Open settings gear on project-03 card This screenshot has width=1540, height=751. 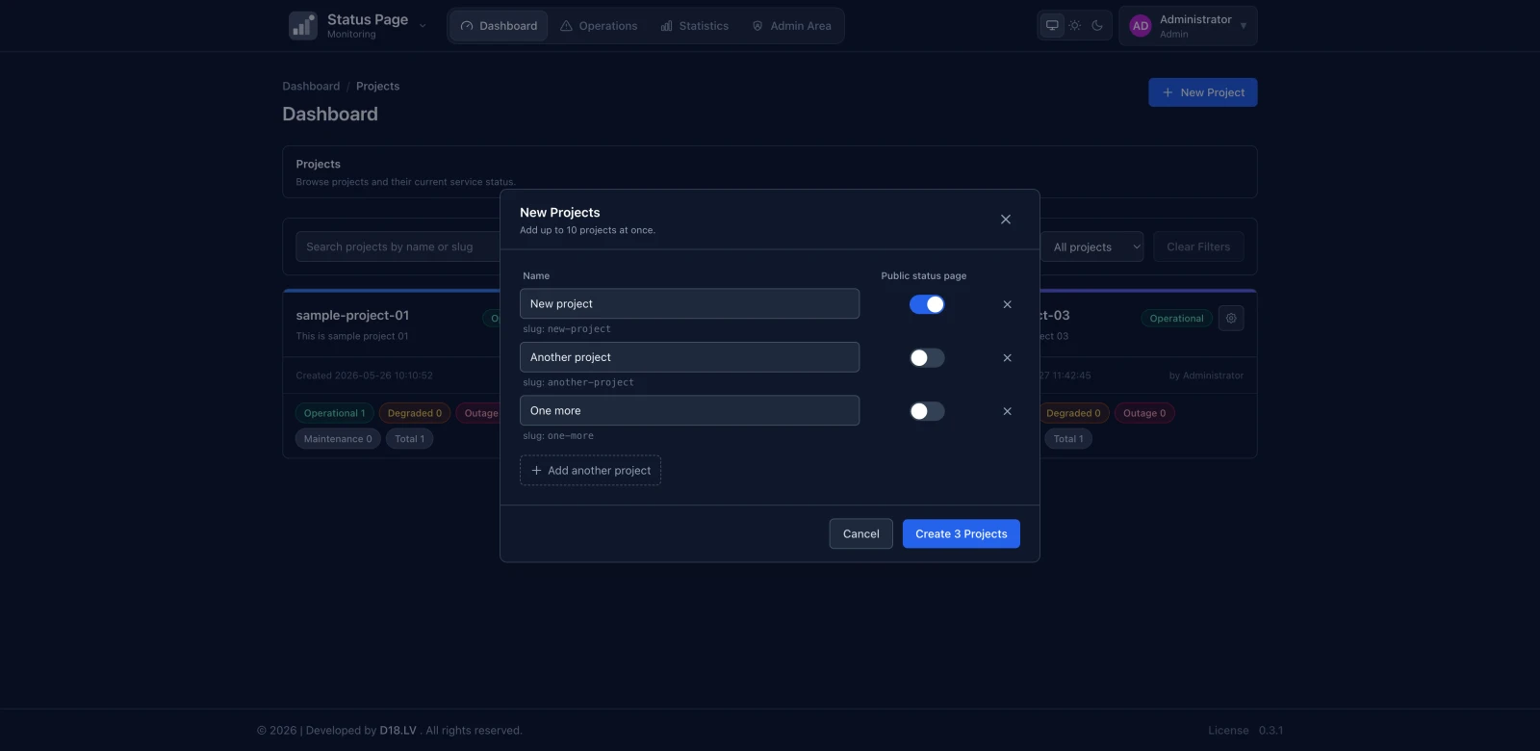[x=1231, y=319]
